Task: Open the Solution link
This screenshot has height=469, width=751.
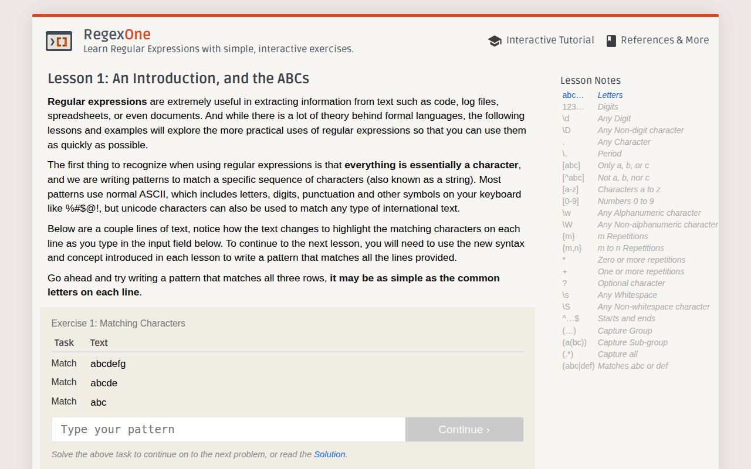Action: tap(330, 454)
